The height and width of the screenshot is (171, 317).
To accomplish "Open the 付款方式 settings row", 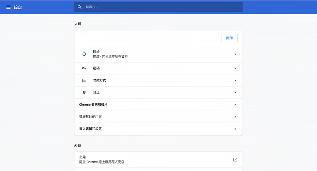I will 158,80.
